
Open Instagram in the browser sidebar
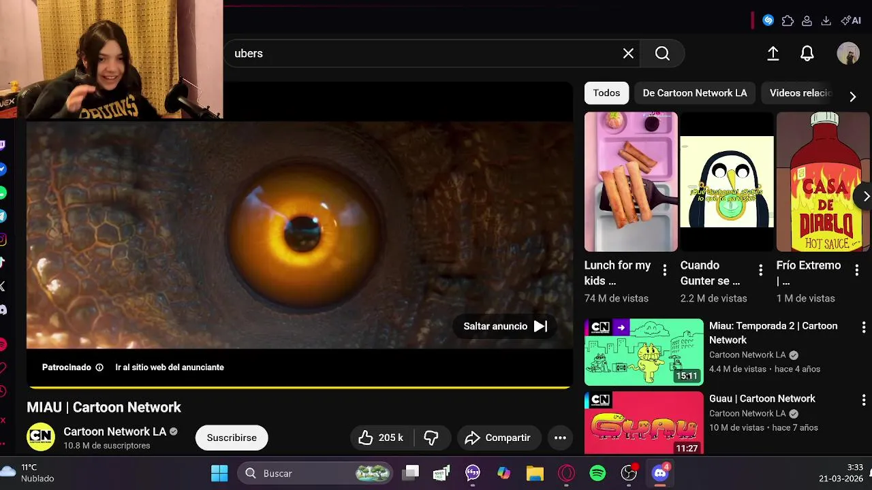(x=3, y=240)
